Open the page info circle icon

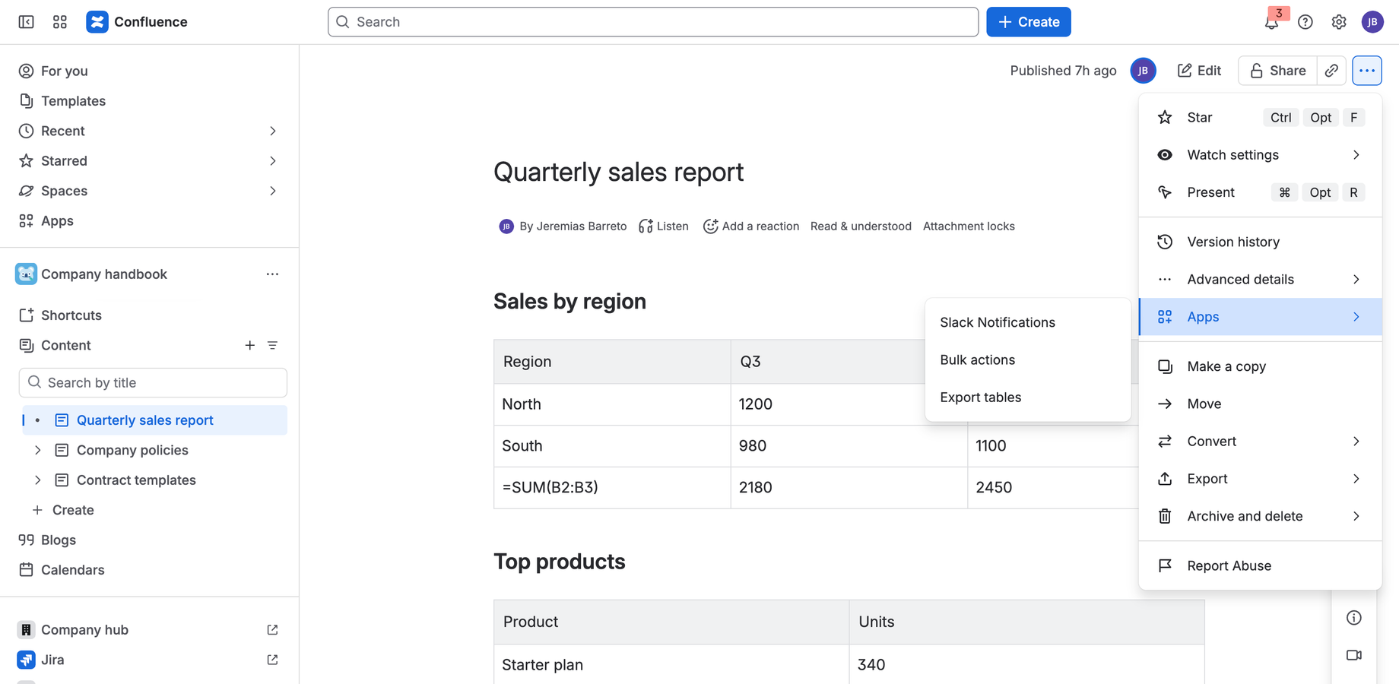pyautogui.click(x=1354, y=618)
